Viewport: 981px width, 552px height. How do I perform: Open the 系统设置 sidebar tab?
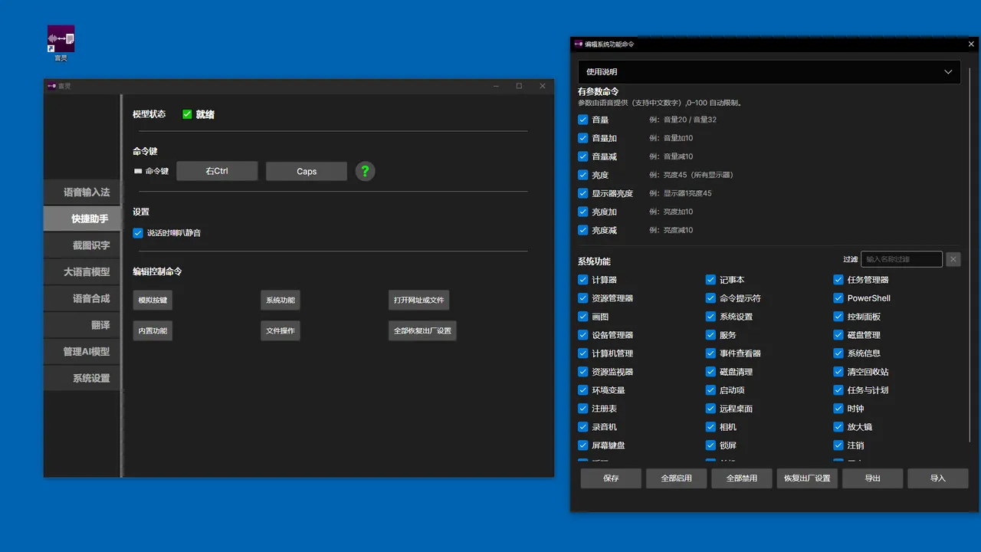(x=82, y=378)
